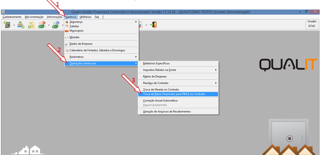The height and width of the screenshot is (155, 320).
Task: Open the ? help menu
Action: point(103,17)
